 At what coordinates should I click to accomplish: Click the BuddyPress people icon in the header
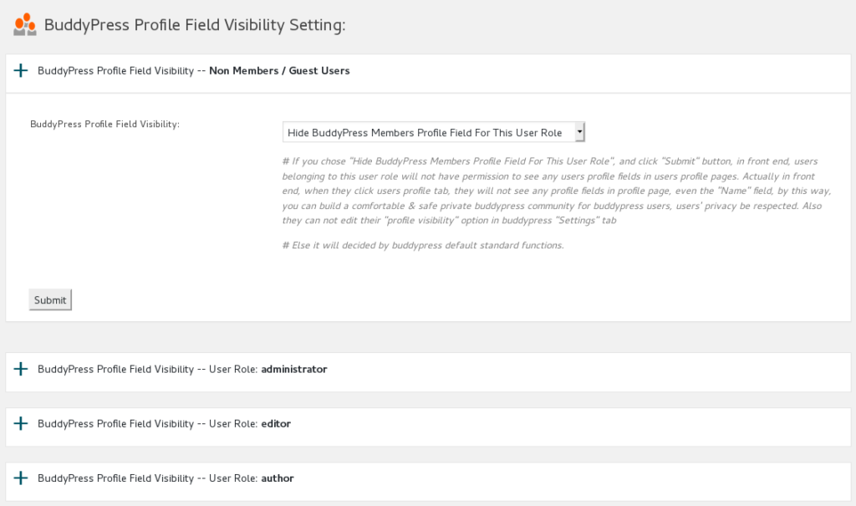coord(24,24)
